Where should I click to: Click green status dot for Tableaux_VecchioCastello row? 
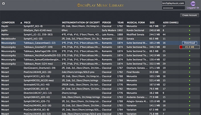coord(190,56)
